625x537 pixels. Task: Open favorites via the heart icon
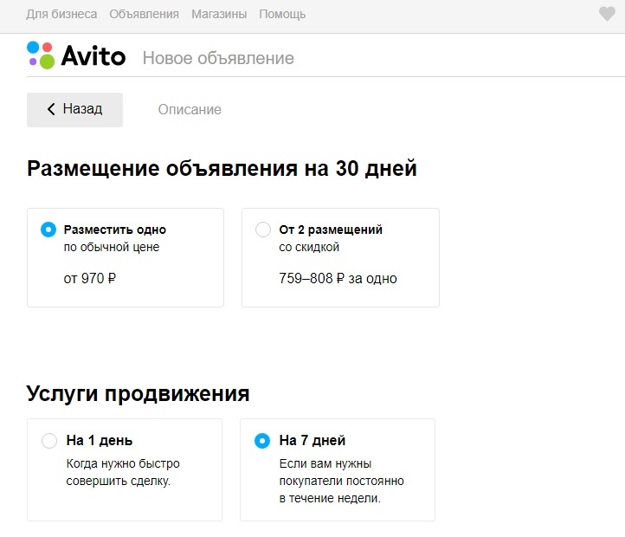pos(607,14)
